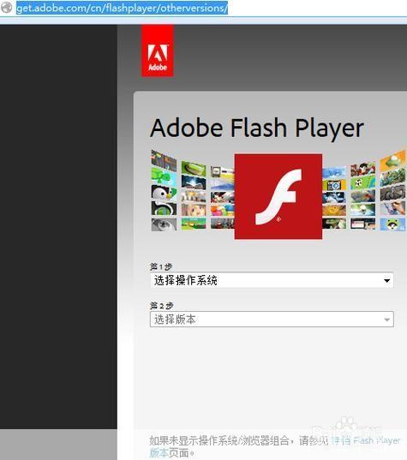The image size is (407, 460).
Task: Click the red Flash Player logo
Action: pyautogui.click(x=278, y=196)
